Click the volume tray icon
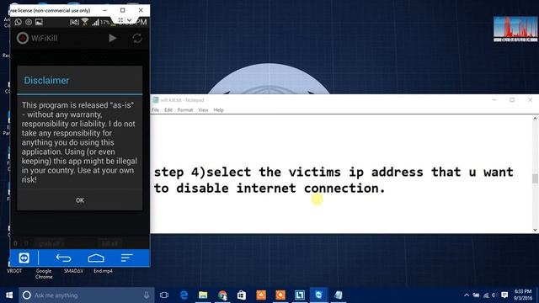The height and width of the screenshot is (303, 539). 494,295
